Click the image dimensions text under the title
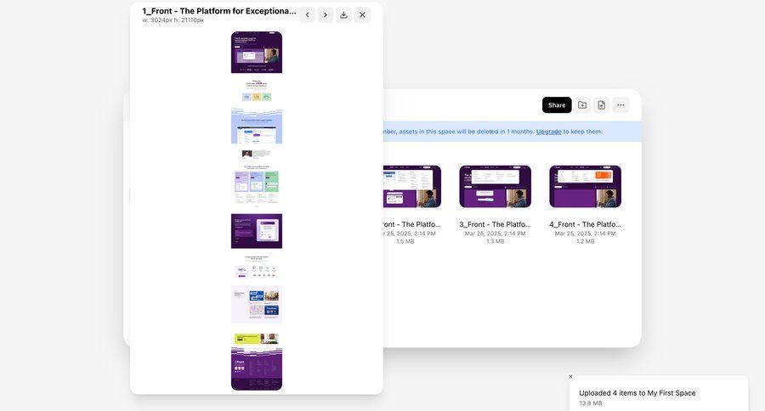Image resolution: width=765 pixels, height=411 pixels. coord(173,20)
